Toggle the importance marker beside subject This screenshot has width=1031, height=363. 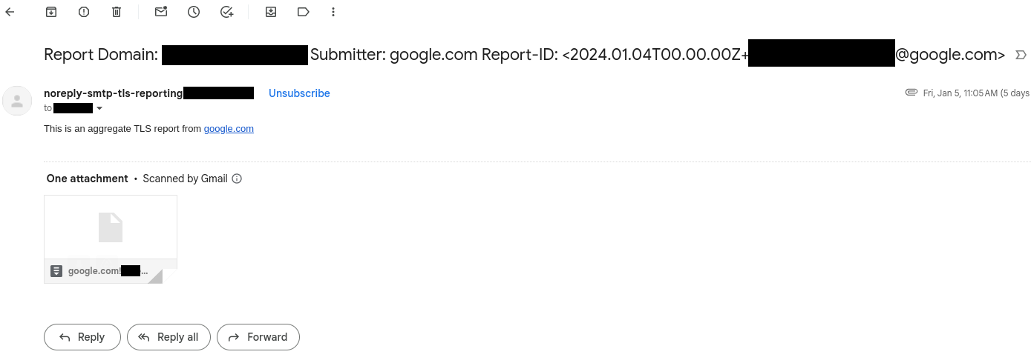coord(1021,55)
